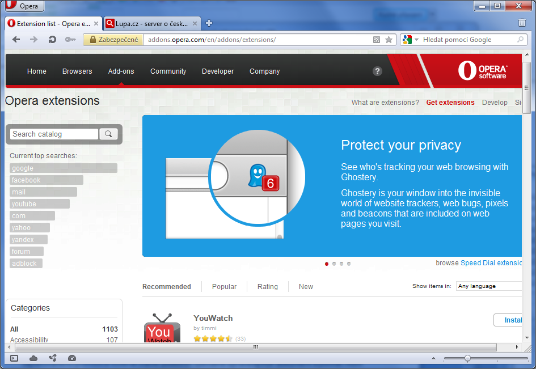536x369 pixels.
Task: Open the Add-ons navigation item
Action: (x=121, y=71)
